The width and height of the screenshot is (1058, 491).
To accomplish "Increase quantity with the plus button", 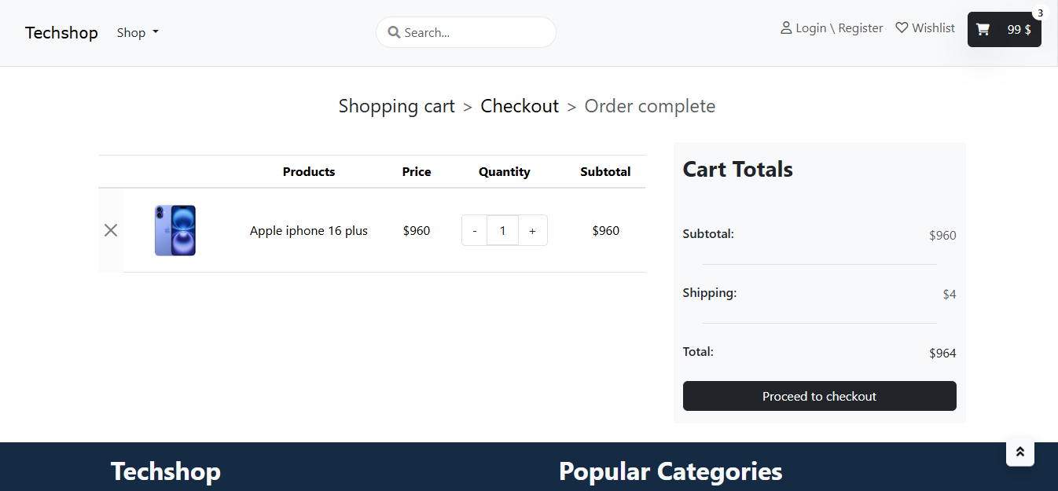I will point(532,231).
